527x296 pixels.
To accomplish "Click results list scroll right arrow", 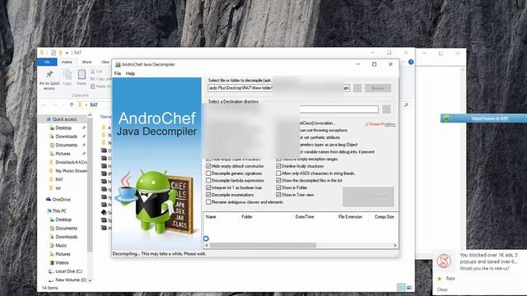I will point(395,246).
